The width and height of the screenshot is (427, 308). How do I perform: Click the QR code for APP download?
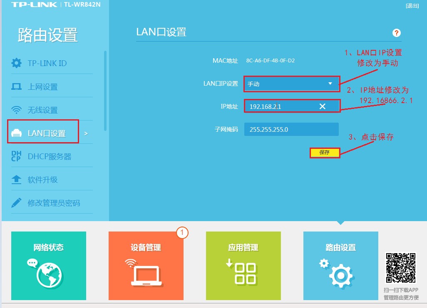(x=401, y=268)
